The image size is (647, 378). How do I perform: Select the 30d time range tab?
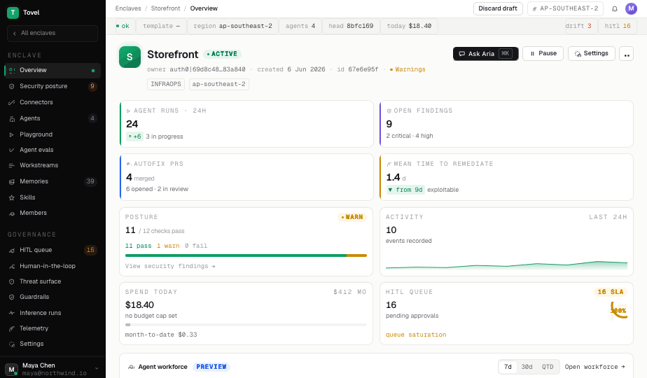pos(527,367)
